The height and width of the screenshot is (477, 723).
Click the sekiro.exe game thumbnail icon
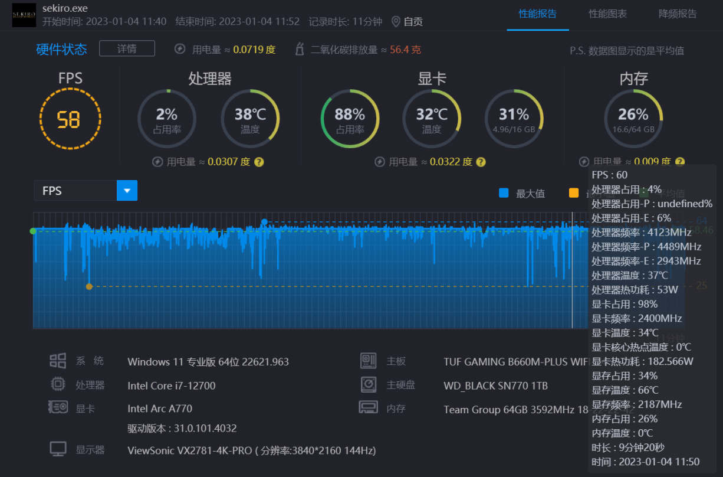point(24,15)
